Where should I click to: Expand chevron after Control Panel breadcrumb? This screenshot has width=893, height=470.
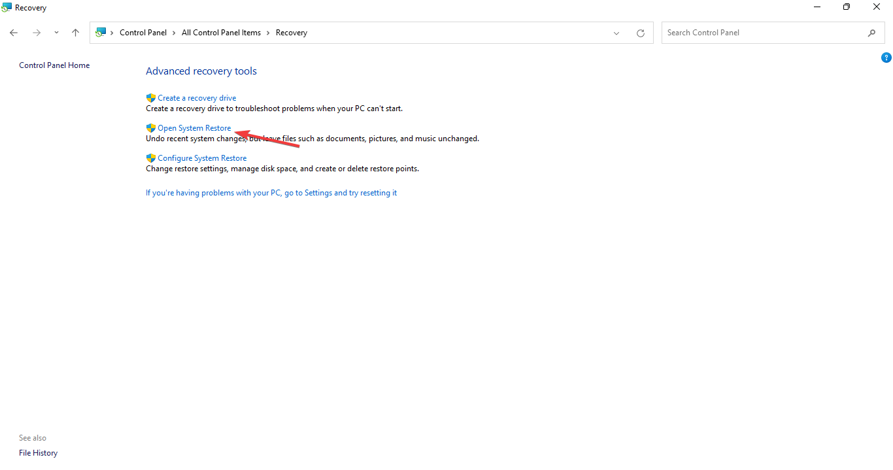[175, 33]
